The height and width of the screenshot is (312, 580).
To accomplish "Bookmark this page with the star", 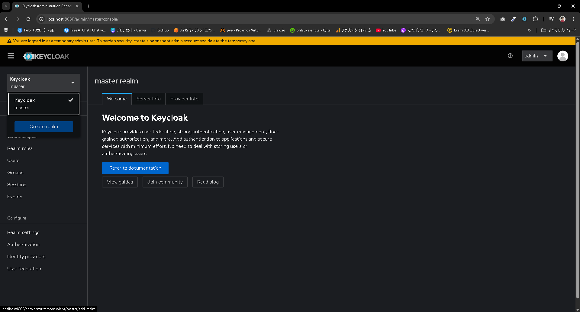I will (488, 19).
